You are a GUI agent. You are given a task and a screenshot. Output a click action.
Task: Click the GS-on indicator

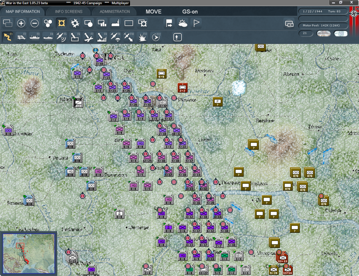click(x=190, y=12)
